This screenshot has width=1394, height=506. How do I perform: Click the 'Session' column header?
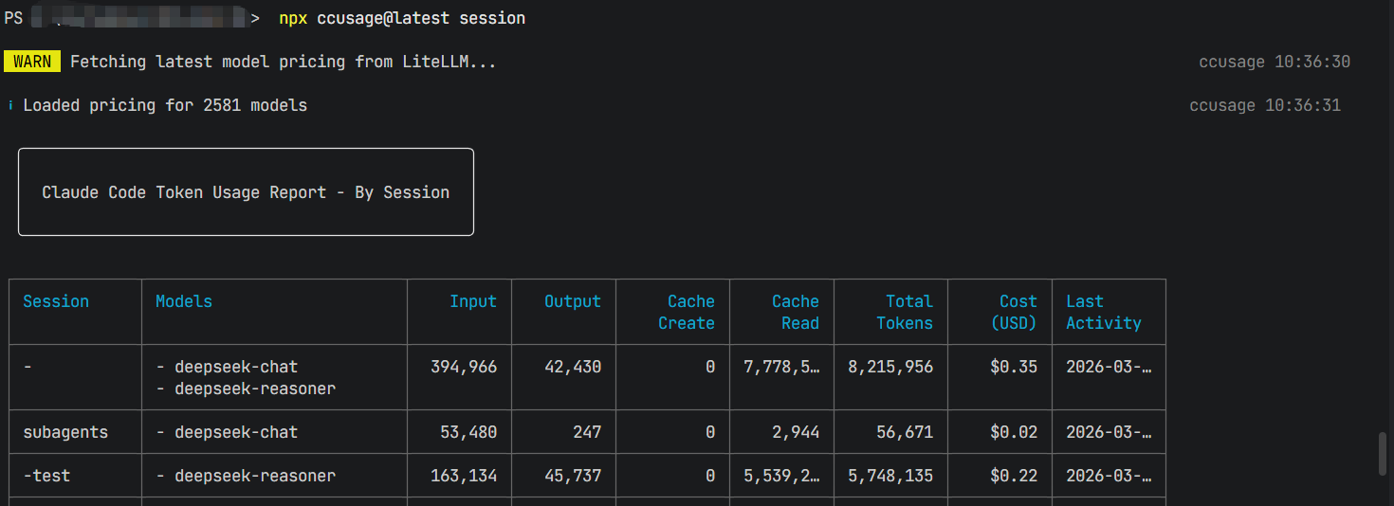(56, 301)
